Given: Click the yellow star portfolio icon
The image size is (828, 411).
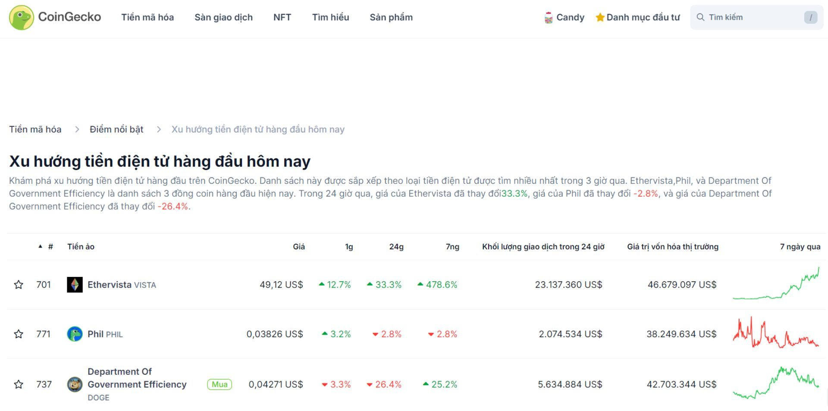Looking at the screenshot, I should [599, 17].
